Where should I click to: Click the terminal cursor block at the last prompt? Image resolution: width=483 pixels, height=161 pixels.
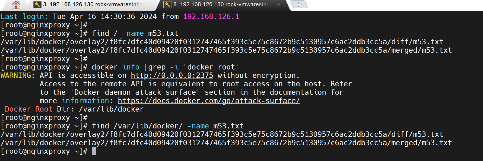coord(94,151)
